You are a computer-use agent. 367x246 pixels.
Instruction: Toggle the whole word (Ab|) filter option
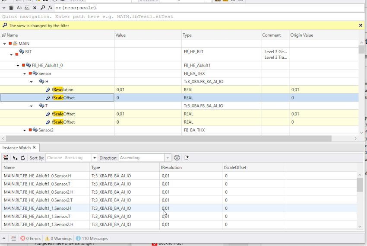[x=27, y=8]
